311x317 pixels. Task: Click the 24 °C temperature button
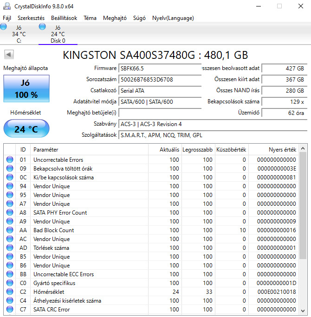pyautogui.click(x=26, y=129)
